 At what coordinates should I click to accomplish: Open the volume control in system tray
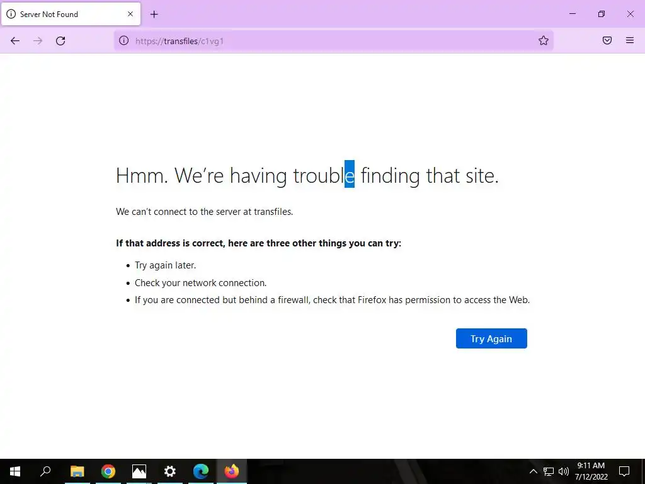(x=563, y=471)
